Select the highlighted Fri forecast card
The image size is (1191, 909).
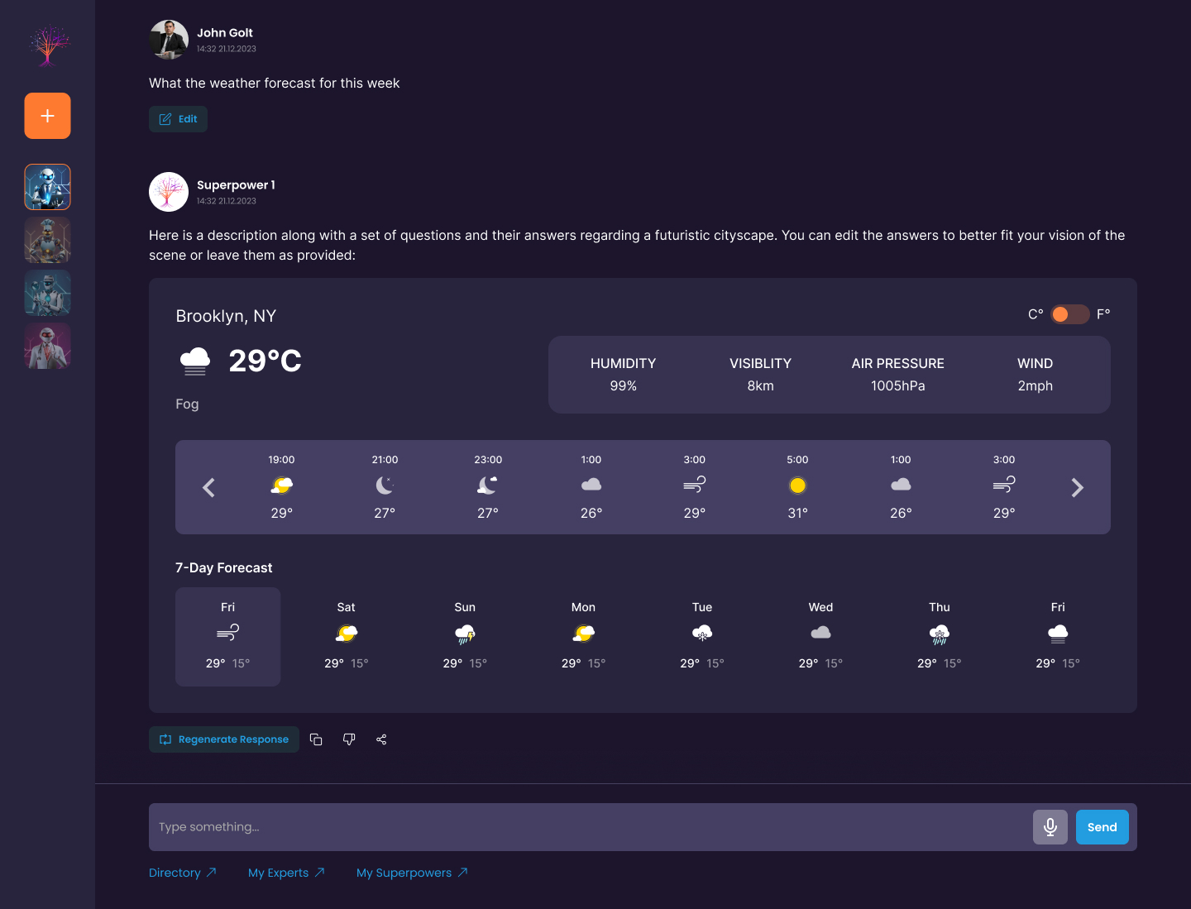coord(227,636)
